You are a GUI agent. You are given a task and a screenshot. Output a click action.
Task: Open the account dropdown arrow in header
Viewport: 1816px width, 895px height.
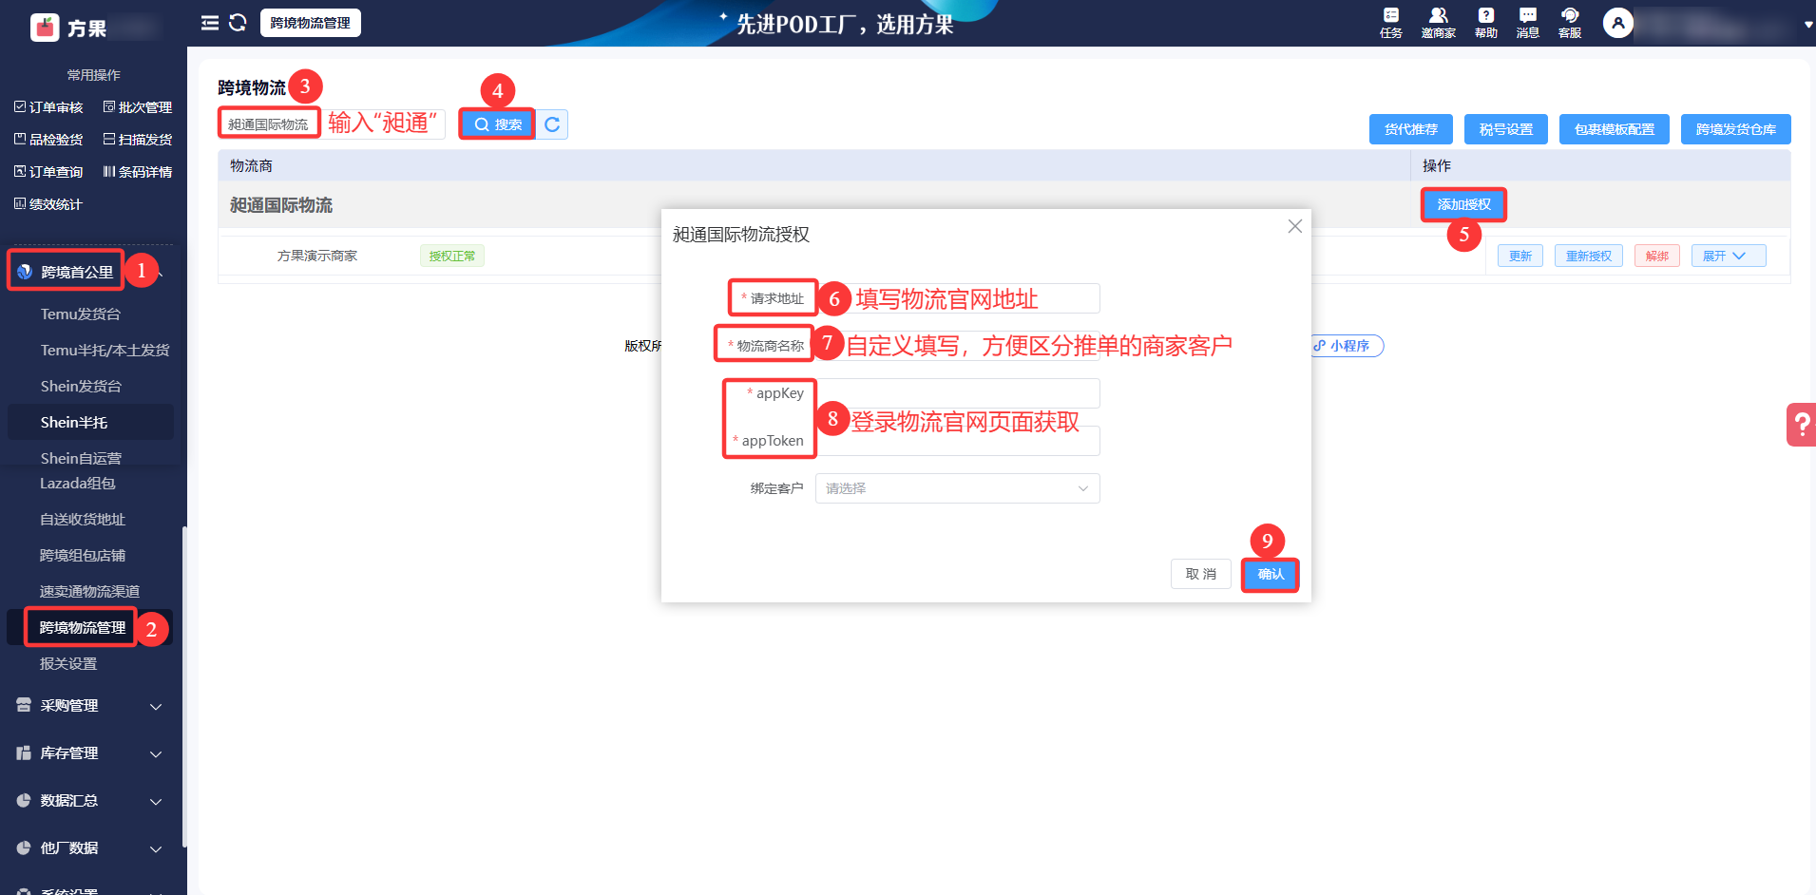click(1807, 25)
